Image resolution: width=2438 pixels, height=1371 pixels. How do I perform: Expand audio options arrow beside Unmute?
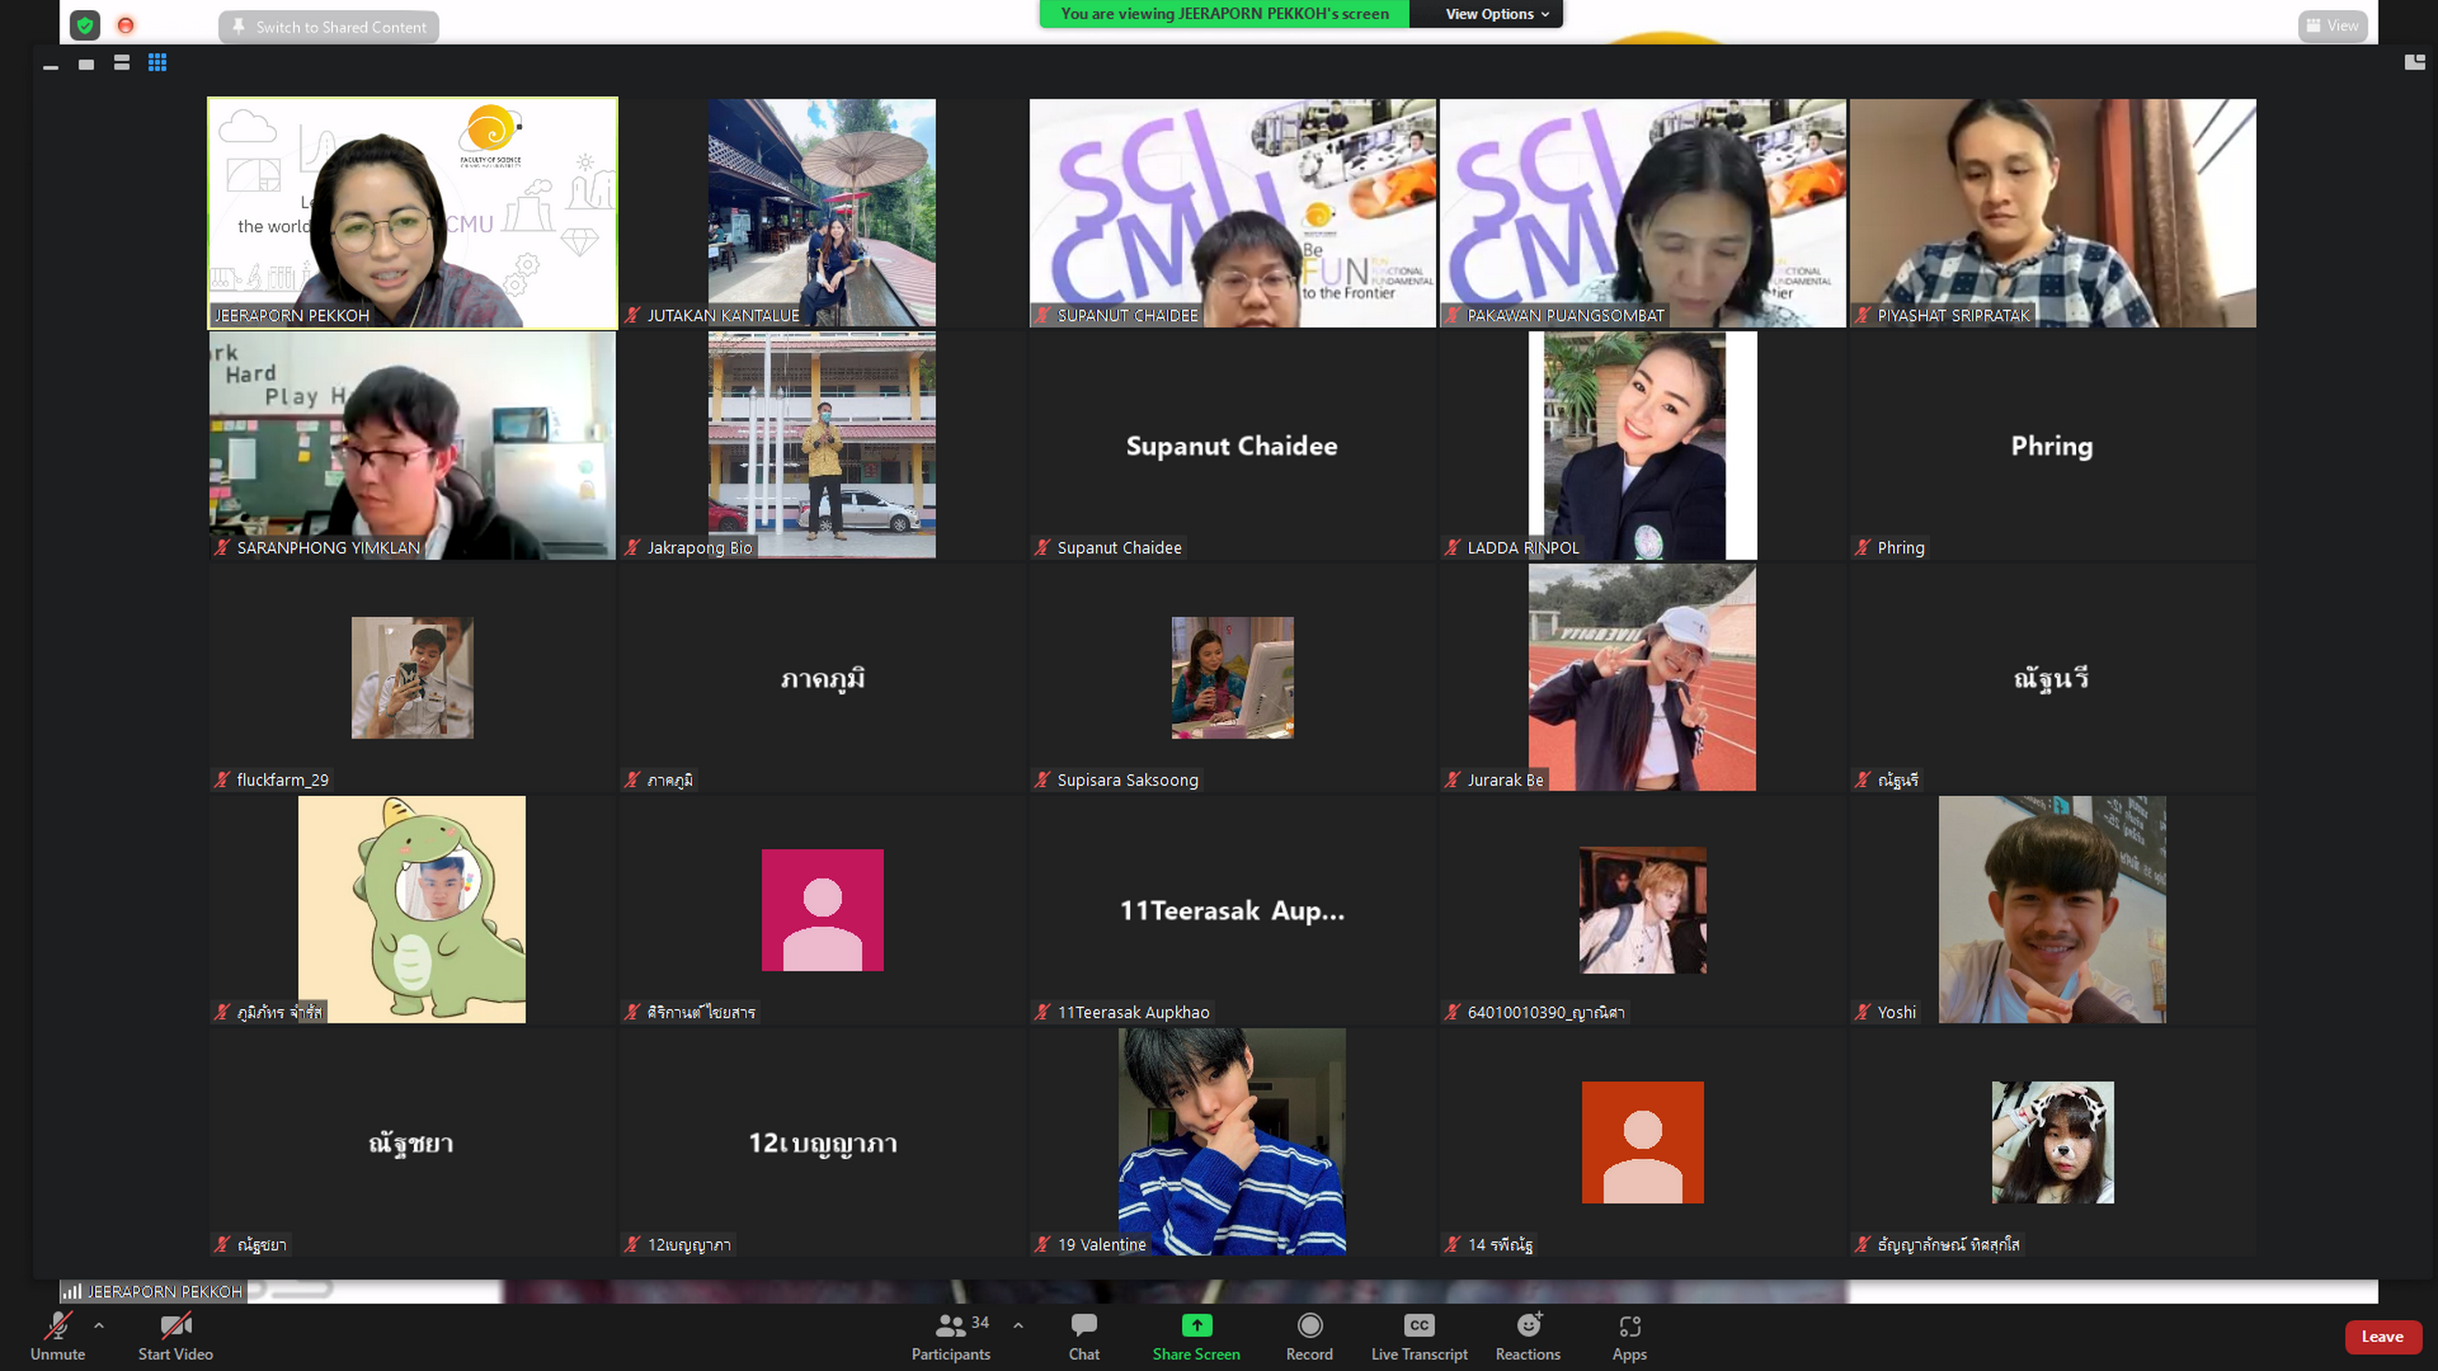100,1325
